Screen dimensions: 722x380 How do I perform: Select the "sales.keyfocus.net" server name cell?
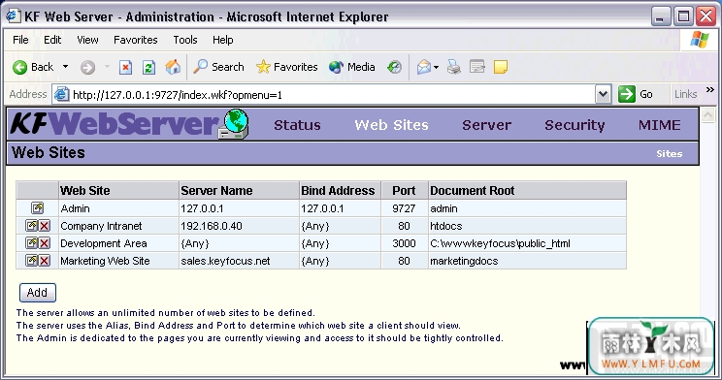tap(239, 261)
